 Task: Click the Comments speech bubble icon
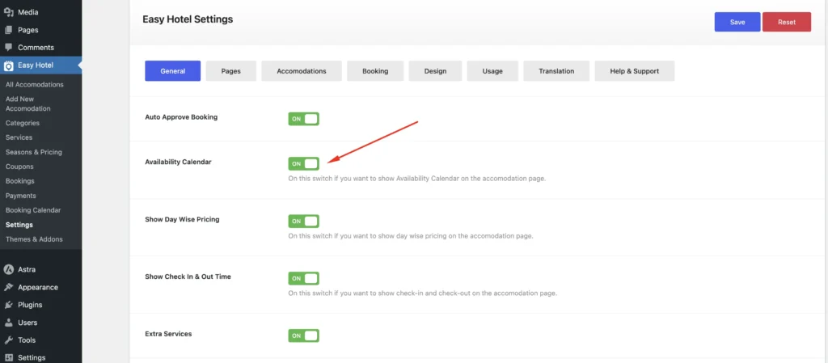[9, 48]
